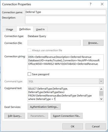Open the Command type SQL dropdown
108x132 pixels.
(x=66, y=81)
